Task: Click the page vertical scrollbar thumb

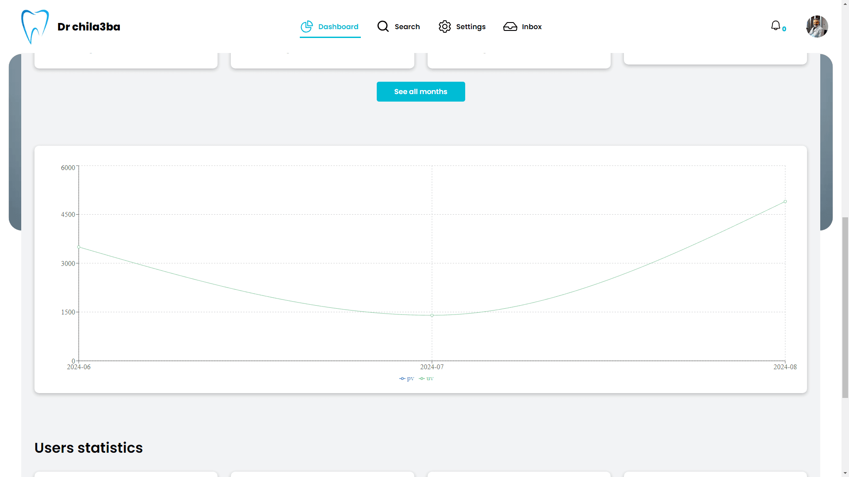Action: click(845, 307)
